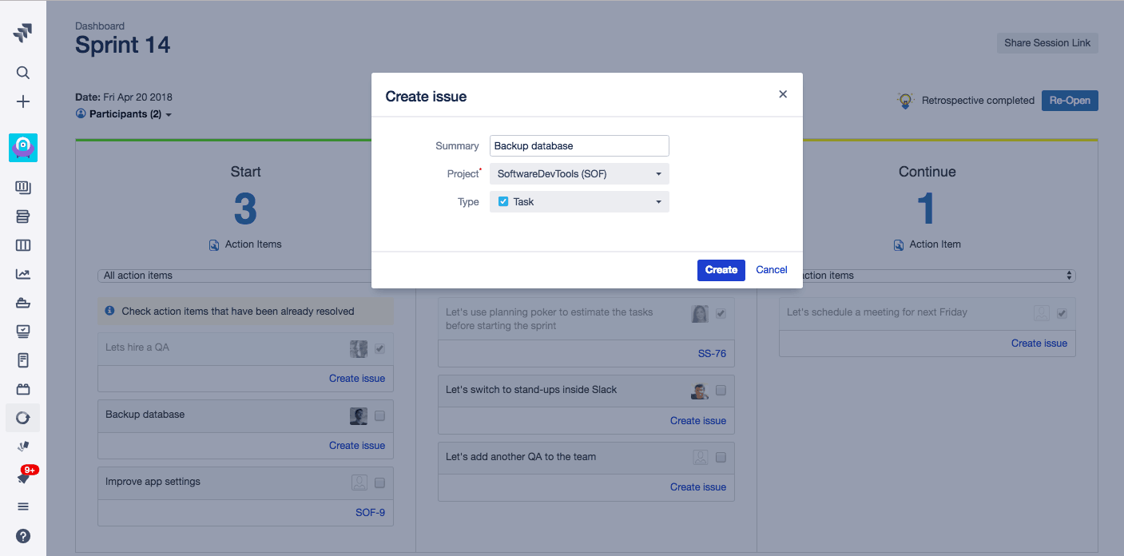Click the circular sprint cycle icon in sidebar
The image size is (1124, 556).
pos(22,417)
